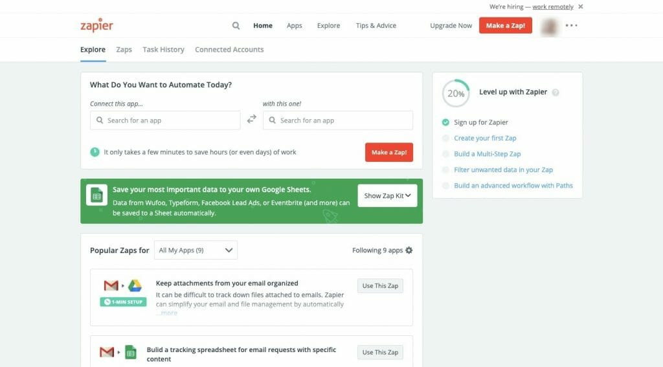The width and height of the screenshot is (663, 367).
Task: Open Build a Multi-Step Zap link
Action: (x=487, y=154)
